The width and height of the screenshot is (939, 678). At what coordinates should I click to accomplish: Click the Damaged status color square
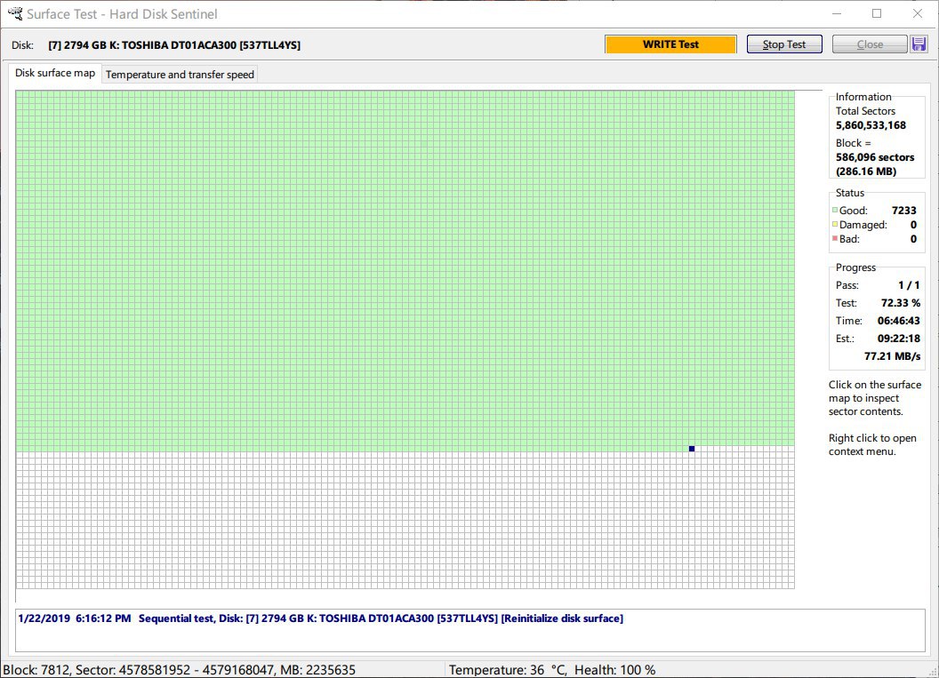coord(835,225)
